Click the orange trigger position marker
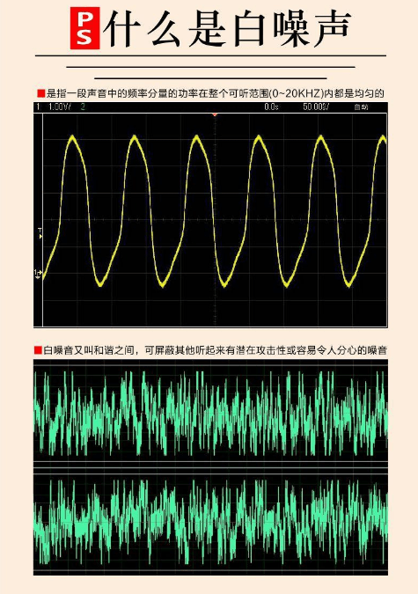 click(215, 114)
